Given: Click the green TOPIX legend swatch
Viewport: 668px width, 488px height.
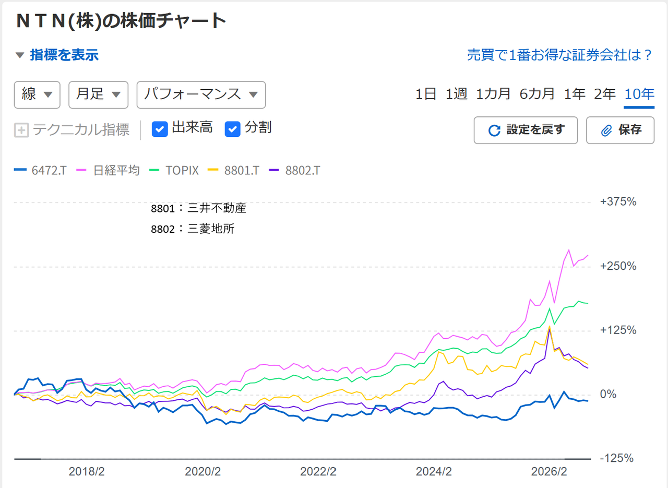Looking at the screenshot, I should (155, 170).
